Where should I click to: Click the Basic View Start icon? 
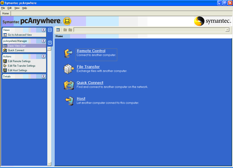5,46
